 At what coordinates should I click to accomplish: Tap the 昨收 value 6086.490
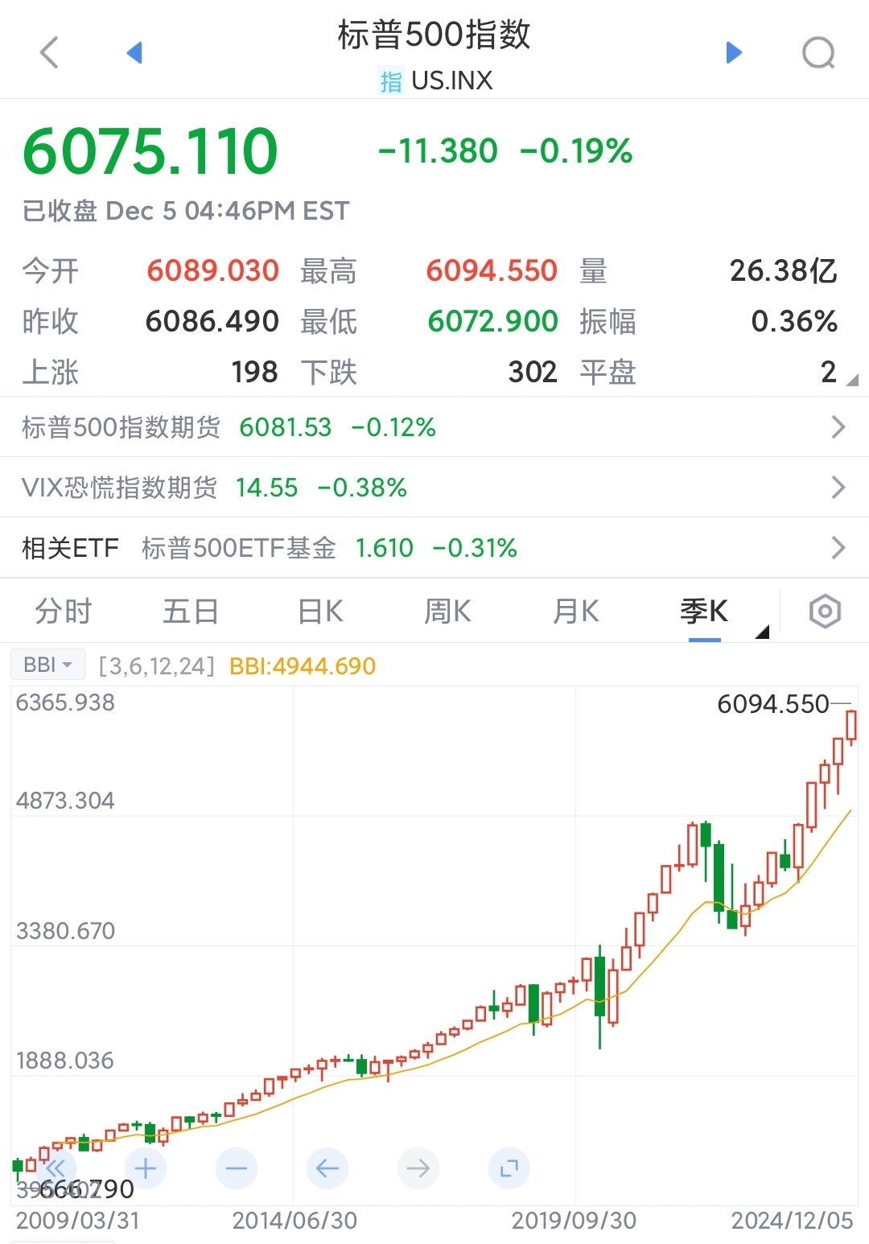212,321
